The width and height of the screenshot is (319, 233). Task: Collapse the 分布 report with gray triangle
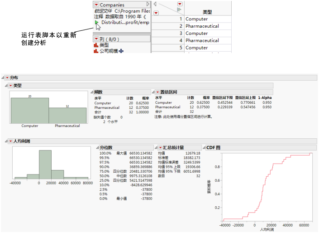pos(3,78)
